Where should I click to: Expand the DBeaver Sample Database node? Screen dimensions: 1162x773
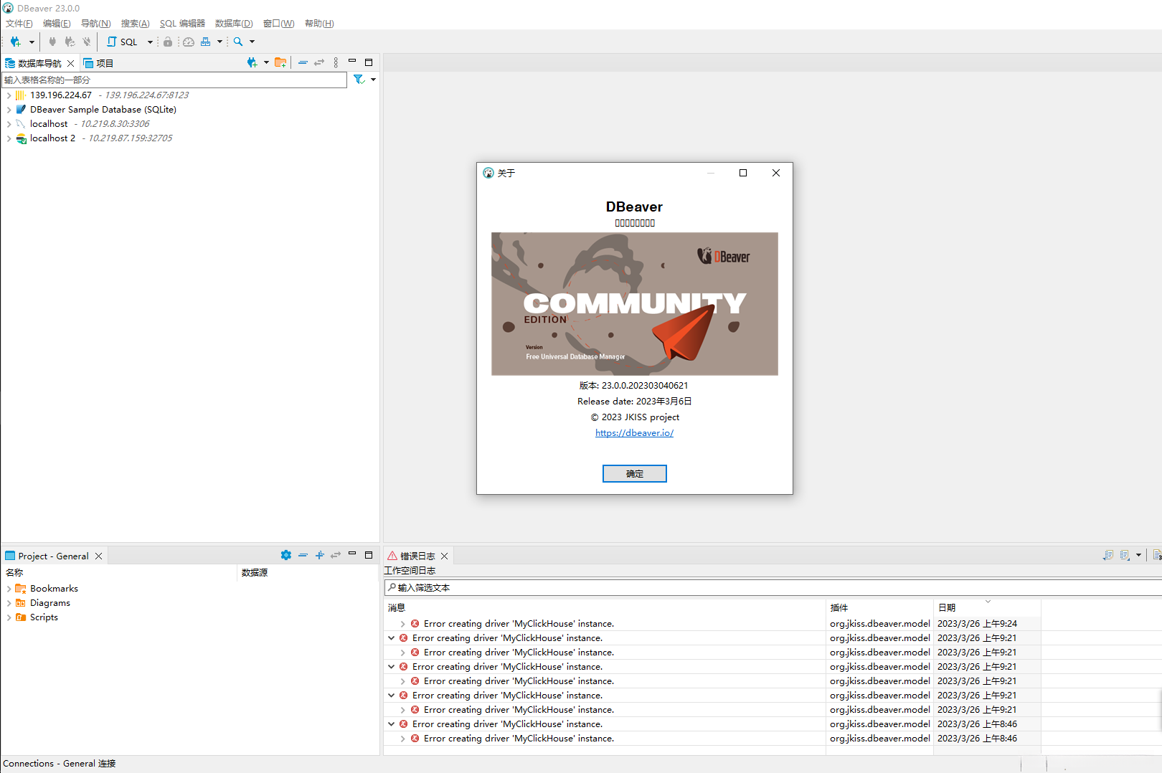click(x=9, y=110)
